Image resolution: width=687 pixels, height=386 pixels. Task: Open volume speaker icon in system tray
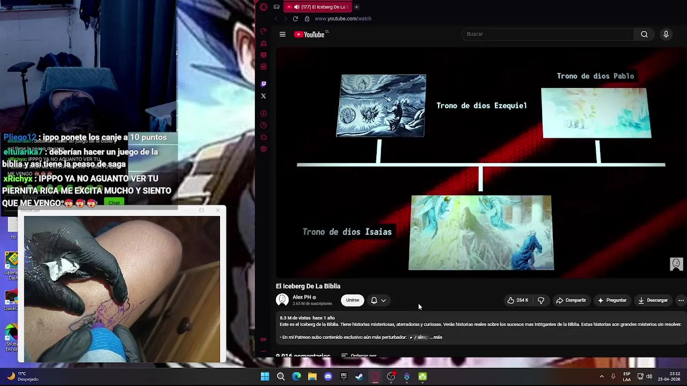click(x=649, y=376)
